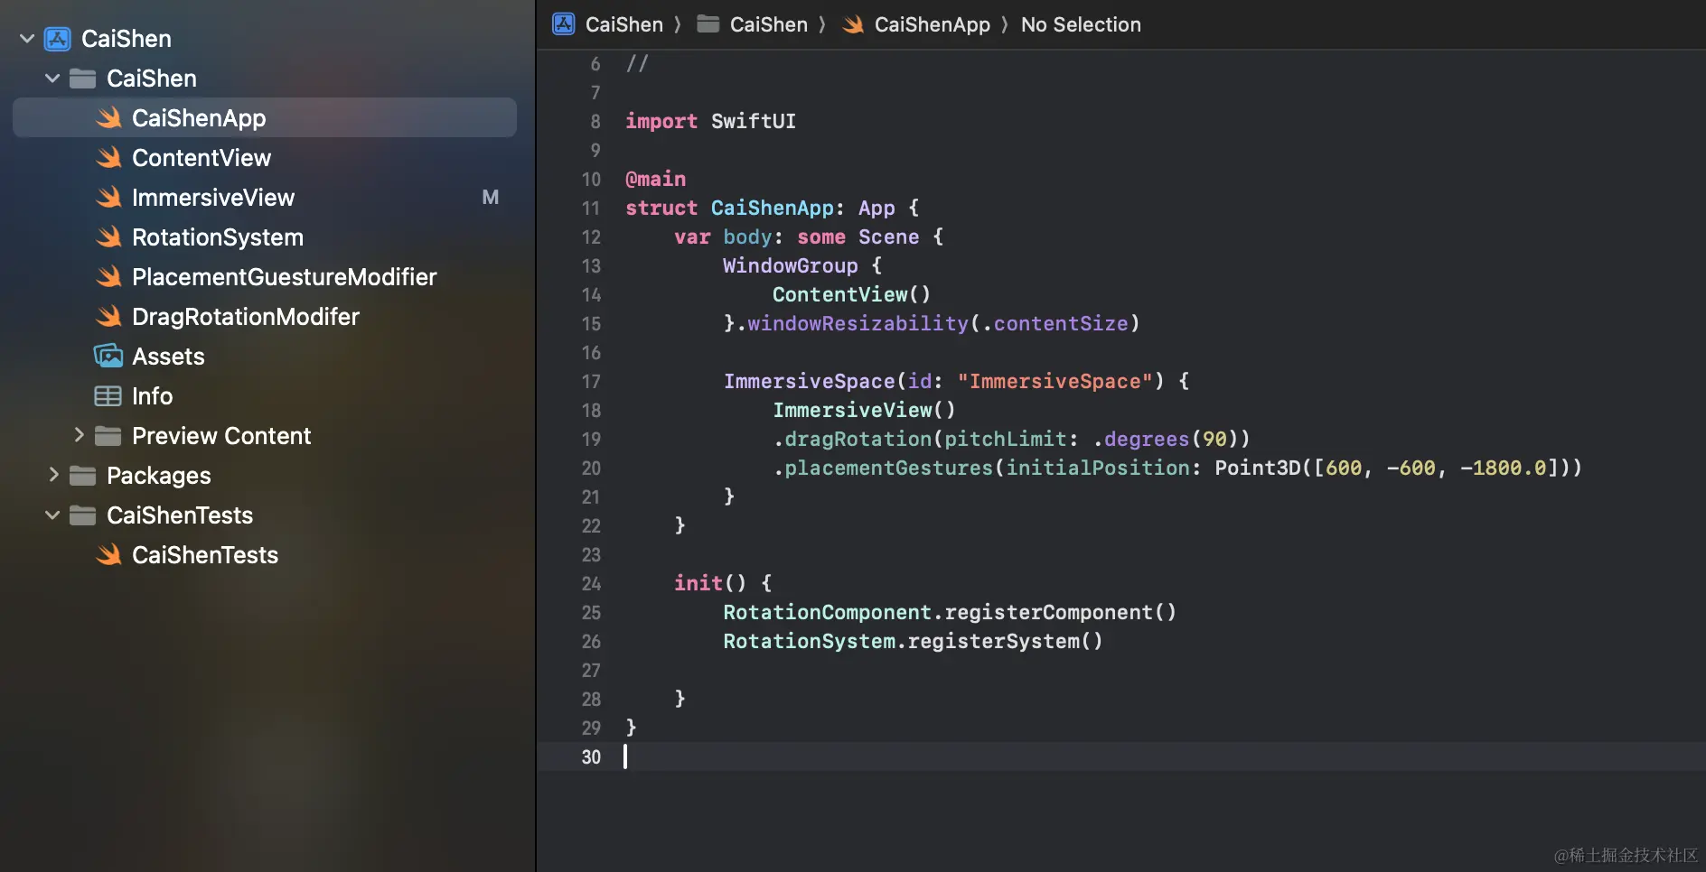Click the Swift icon beside CaiShenTests file
The image size is (1706, 872).
tap(108, 555)
